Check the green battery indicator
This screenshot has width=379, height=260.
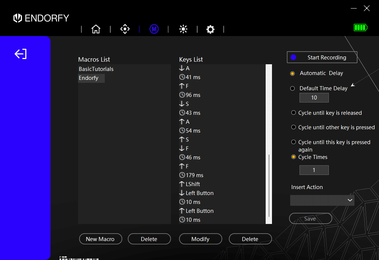pos(360,27)
